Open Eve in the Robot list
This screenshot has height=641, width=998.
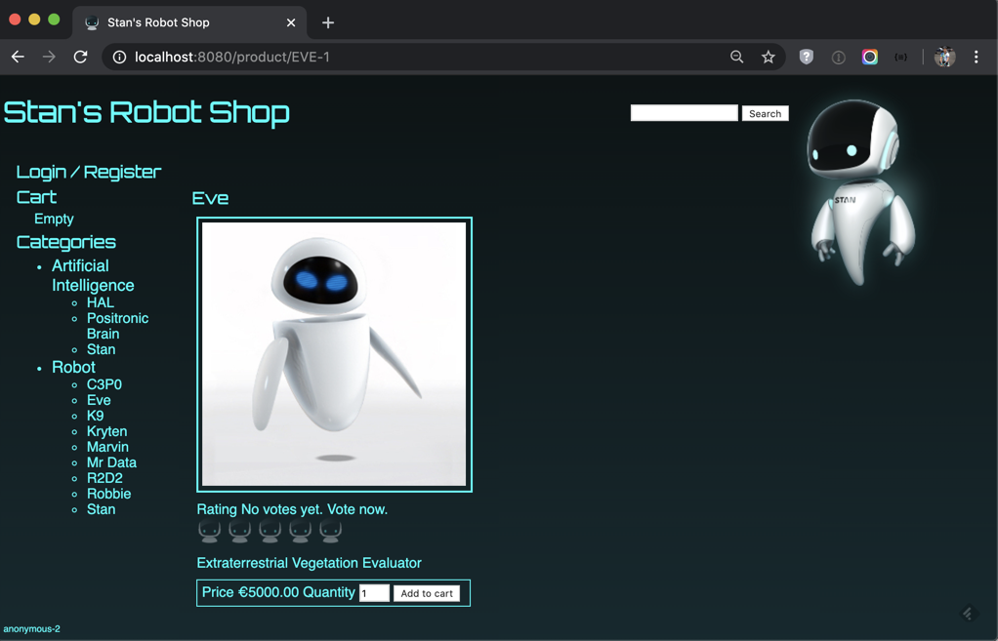click(x=99, y=400)
